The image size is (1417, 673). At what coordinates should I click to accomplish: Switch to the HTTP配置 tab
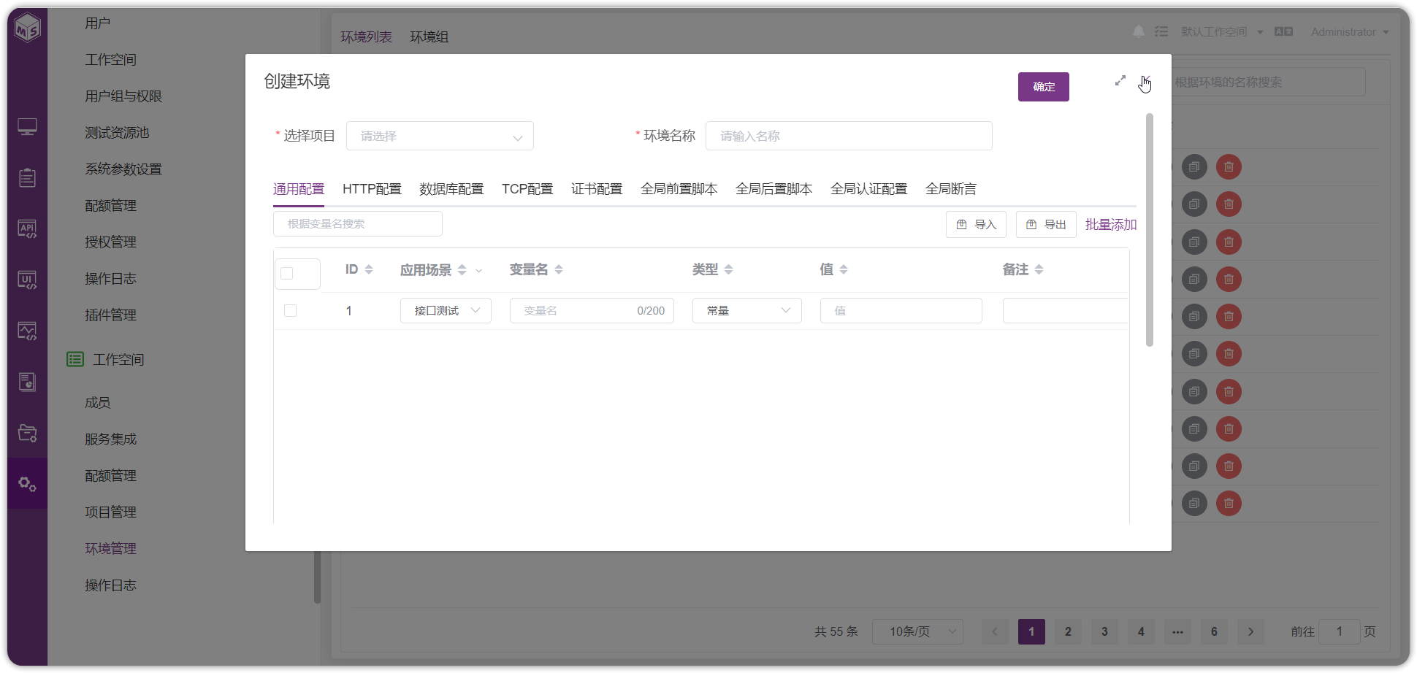point(372,189)
